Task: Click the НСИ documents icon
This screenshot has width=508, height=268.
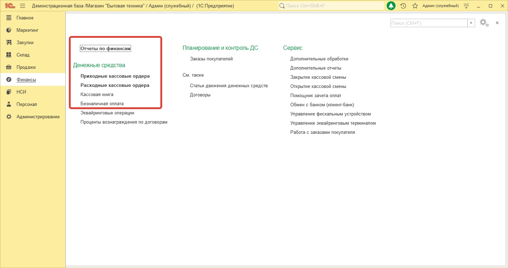Action: click(x=9, y=92)
